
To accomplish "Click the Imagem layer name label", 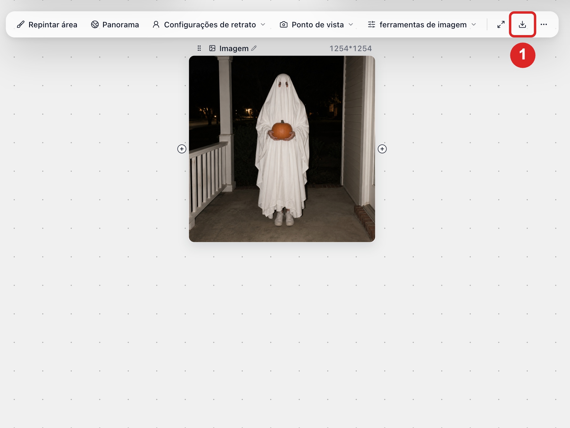I will click(x=234, y=48).
